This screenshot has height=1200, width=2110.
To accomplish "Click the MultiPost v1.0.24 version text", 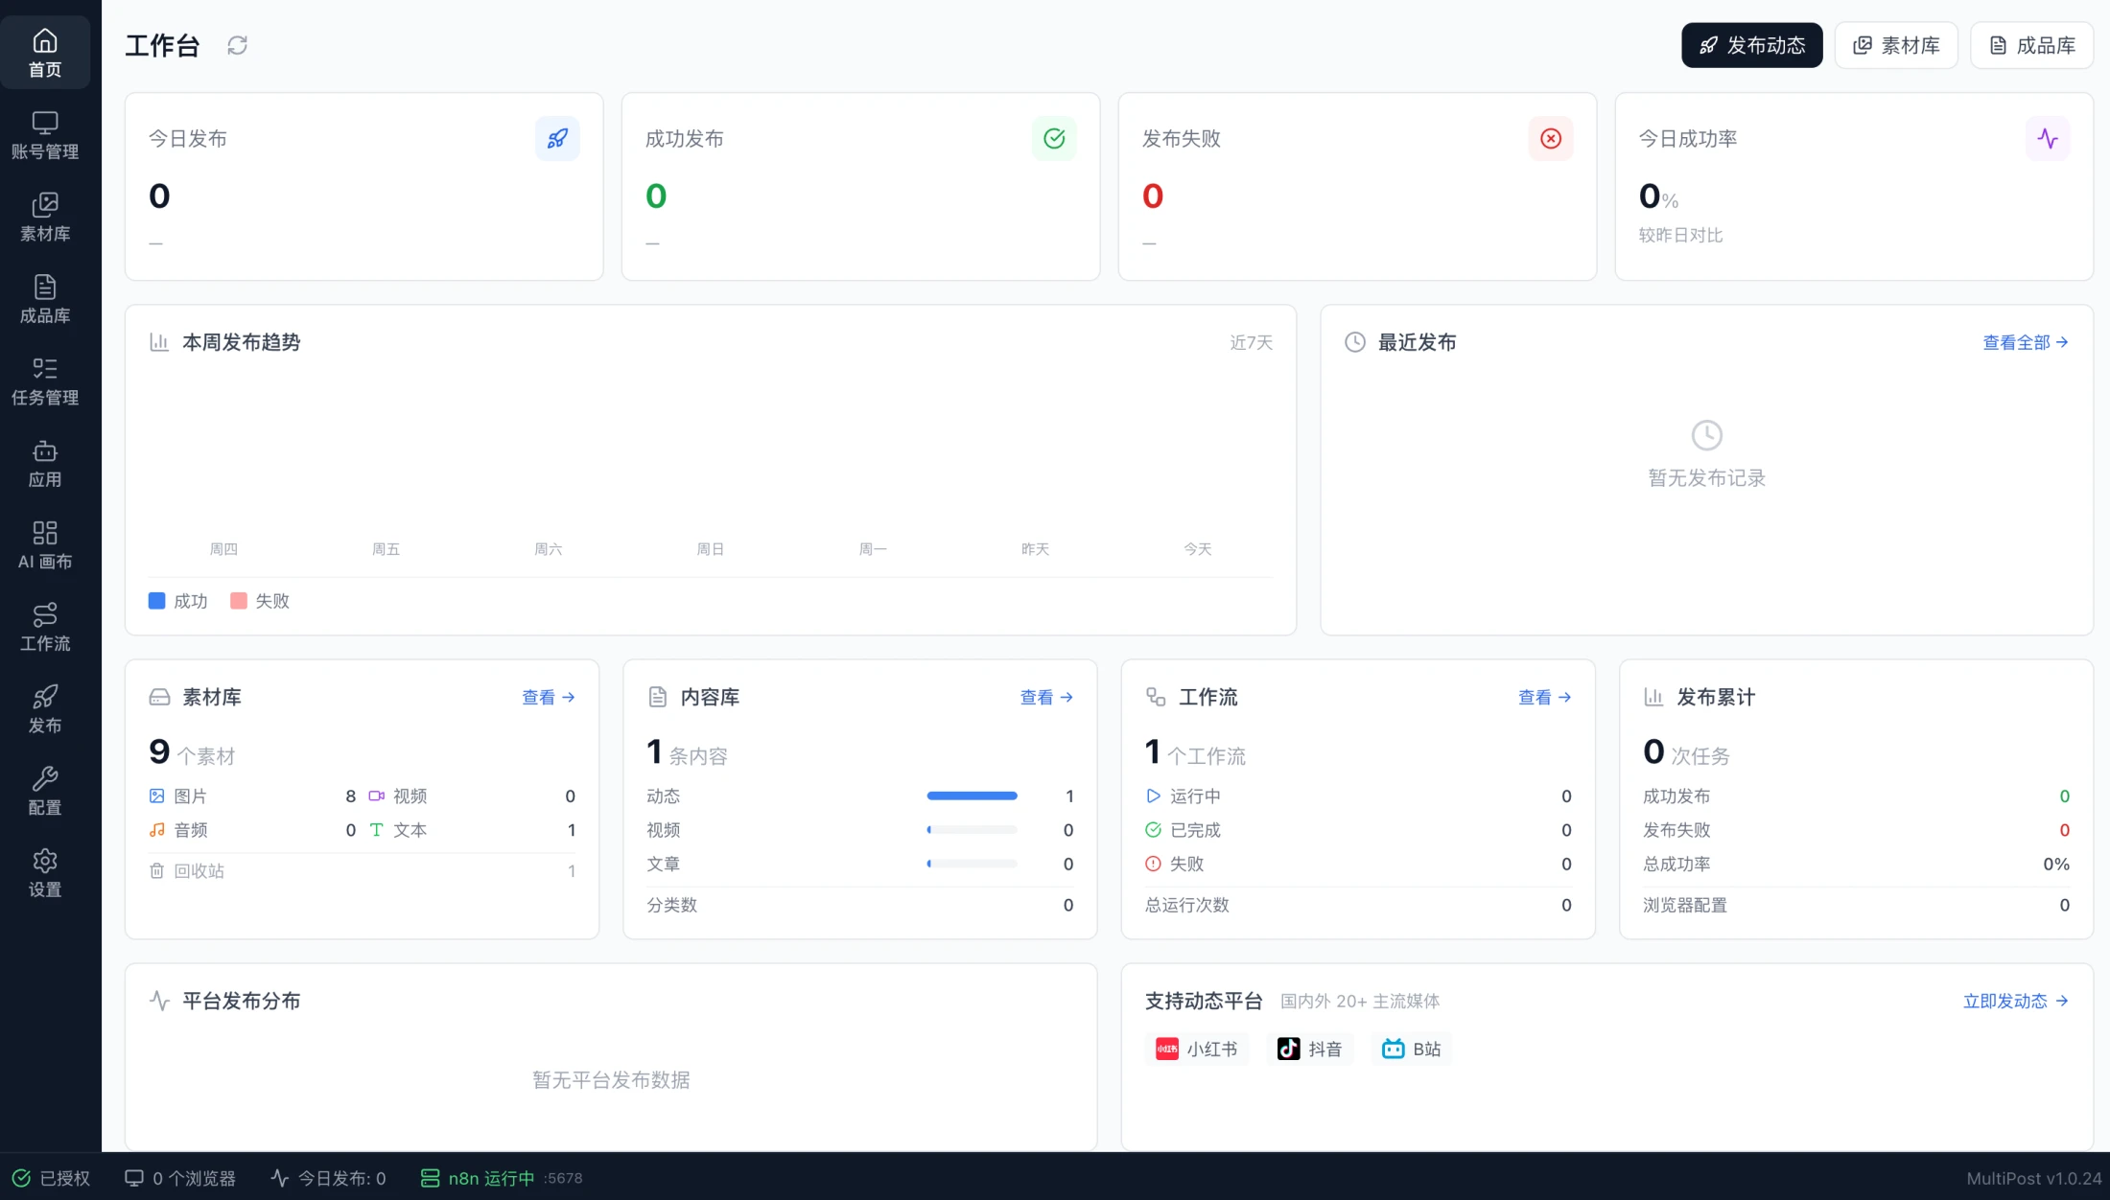I will (x=2033, y=1178).
